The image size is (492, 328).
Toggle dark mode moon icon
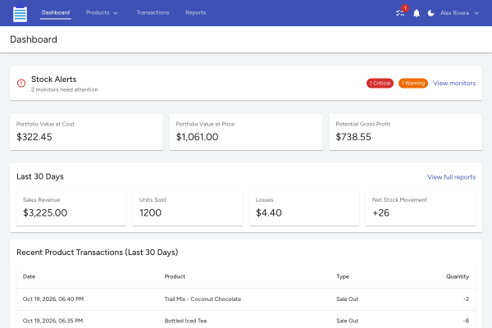(x=430, y=13)
